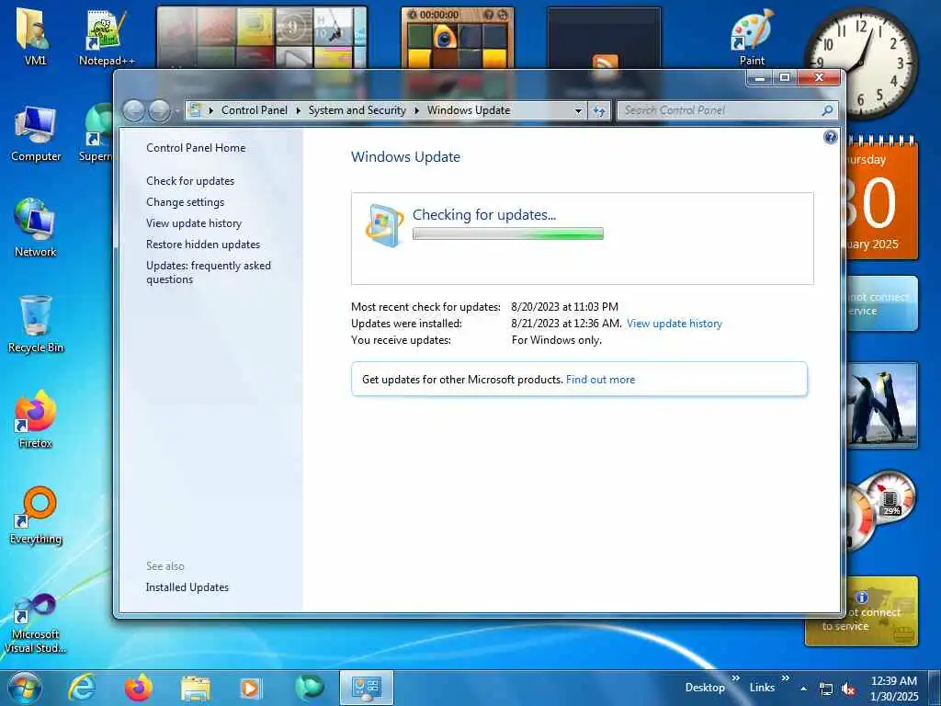Click Restore hidden updates
Screen dimensions: 941x706
[x=203, y=245]
